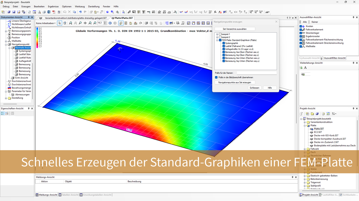Screen dimensions: 359x201
Task: Click the 'A' text icon in Weiterleitungs-Ansicht
Action: (305, 68)
